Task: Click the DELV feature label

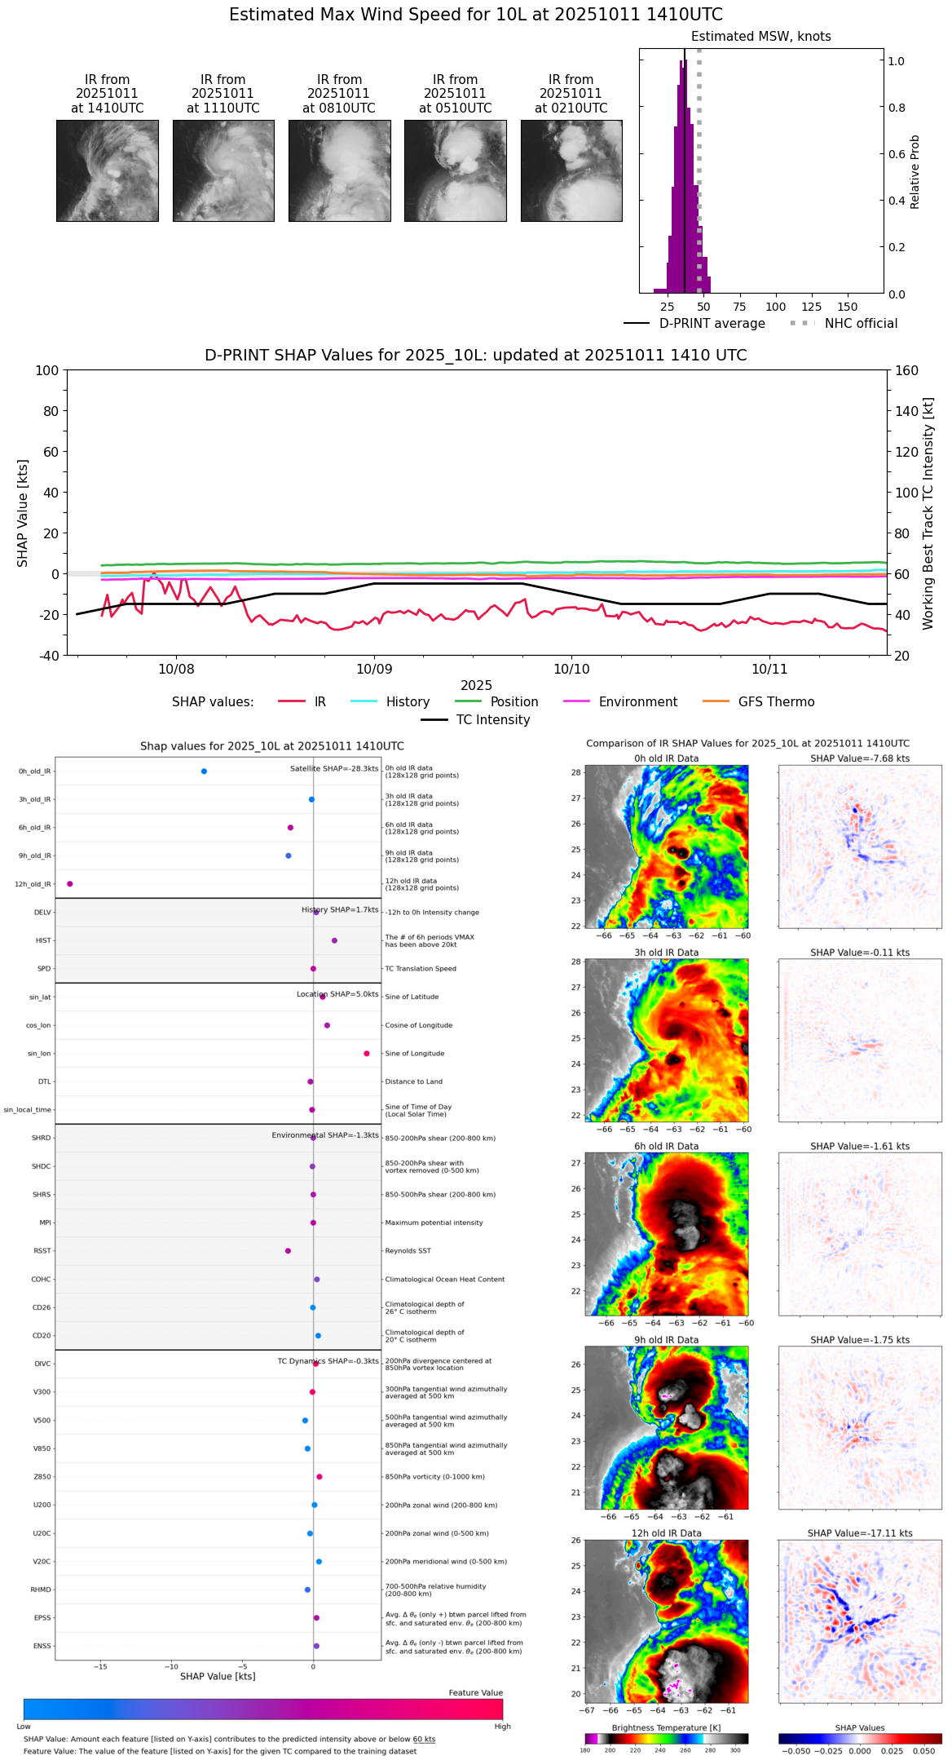Action: tap(42, 913)
